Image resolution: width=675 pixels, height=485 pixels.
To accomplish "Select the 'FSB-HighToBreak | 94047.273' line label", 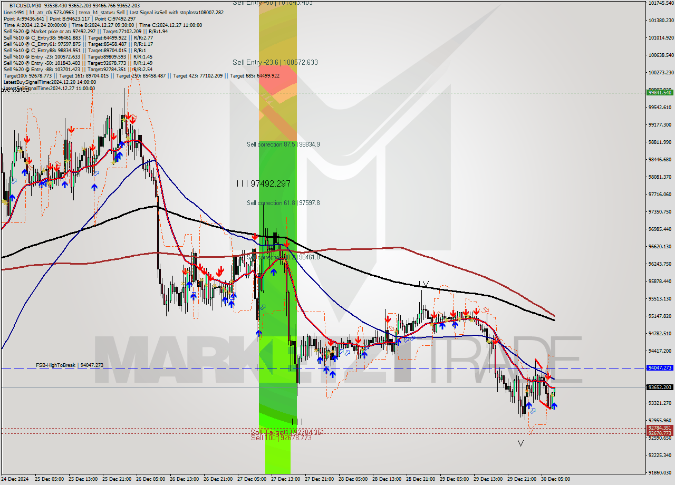I will [x=70, y=365].
